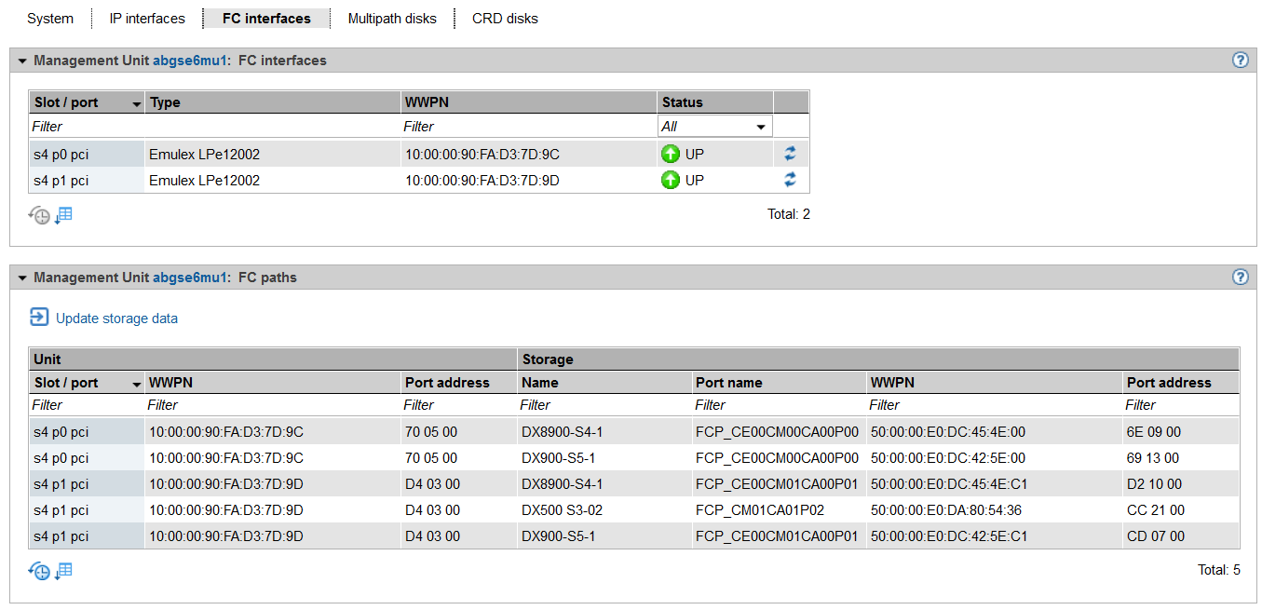
Task: Open help for FC paths section
Action: point(1240,277)
